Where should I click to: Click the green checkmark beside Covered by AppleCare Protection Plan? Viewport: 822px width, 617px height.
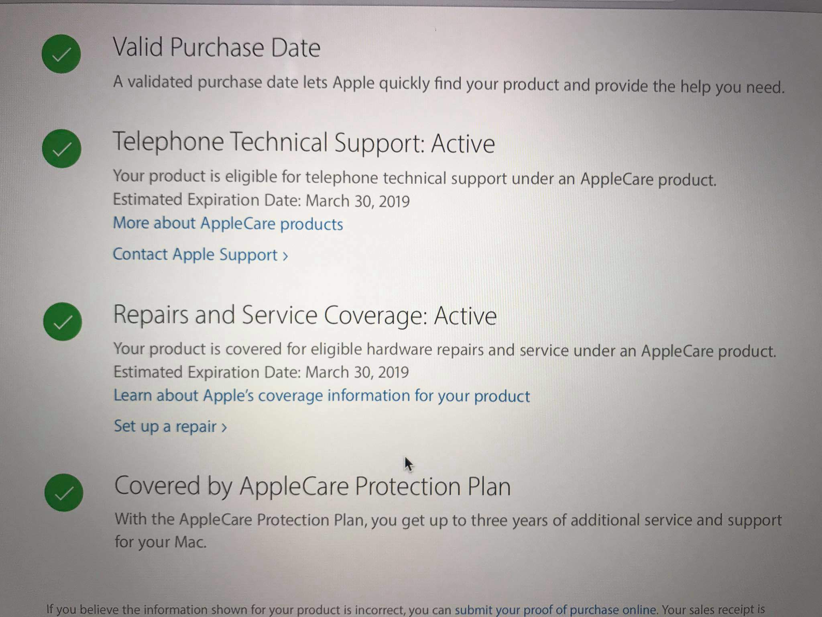pos(64,492)
